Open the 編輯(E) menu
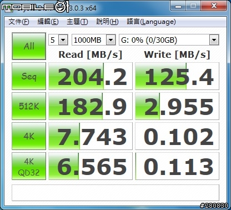 (x=48, y=22)
